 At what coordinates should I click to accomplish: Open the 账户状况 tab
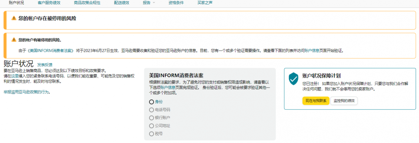point(16,3)
